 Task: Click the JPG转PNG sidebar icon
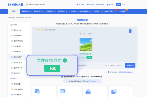click(x=12, y=52)
